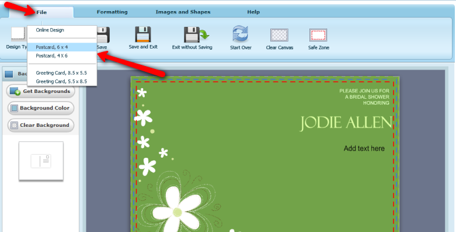Click the Add text here placeholder

coord(364,148)
